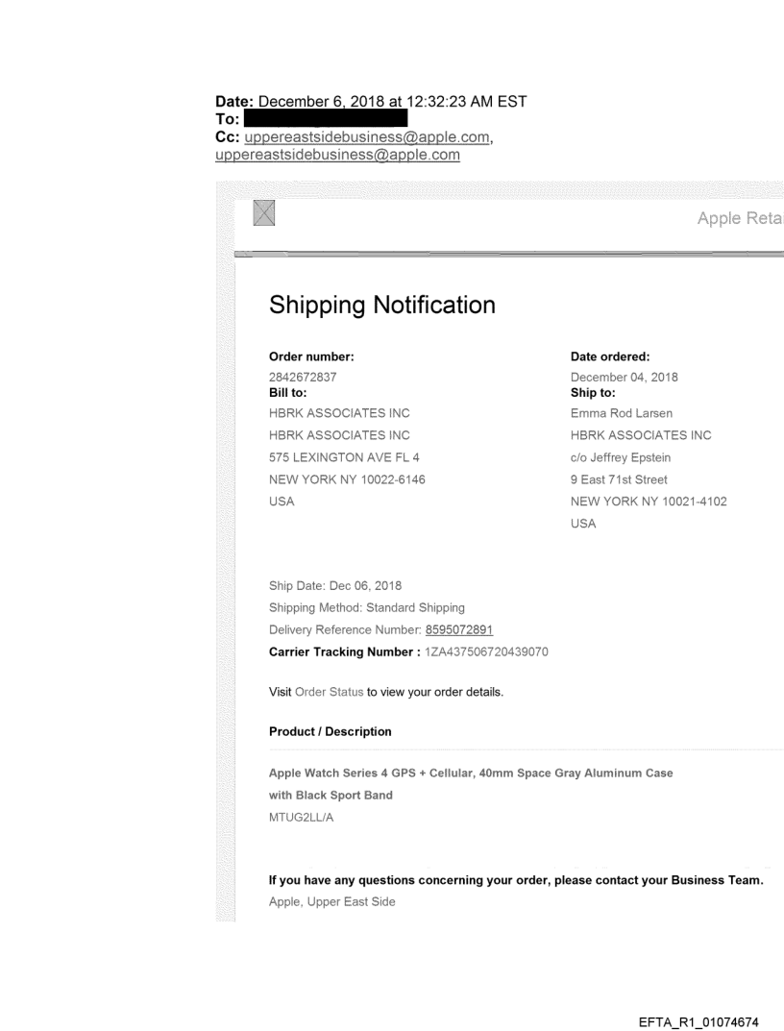Click the Shipping Notification heading

click(x=382, y=306)
